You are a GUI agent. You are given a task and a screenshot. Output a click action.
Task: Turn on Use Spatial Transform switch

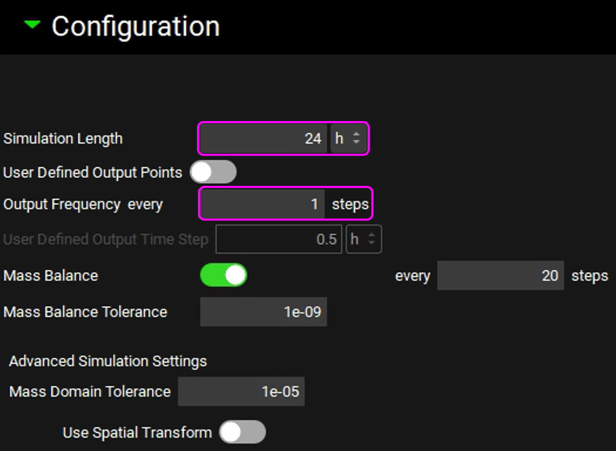pos(242,432)
